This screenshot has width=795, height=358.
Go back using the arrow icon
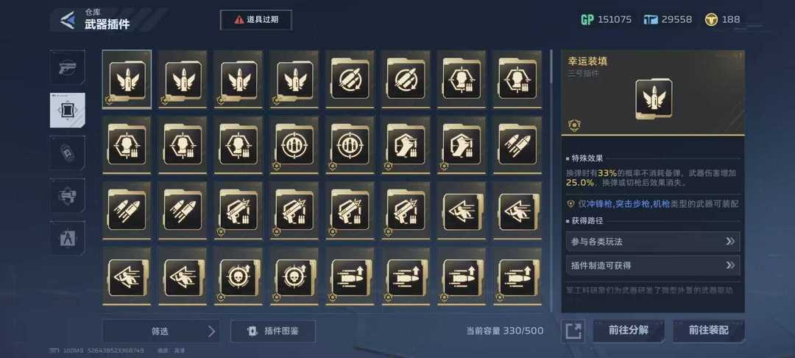(x=68, y=21)
